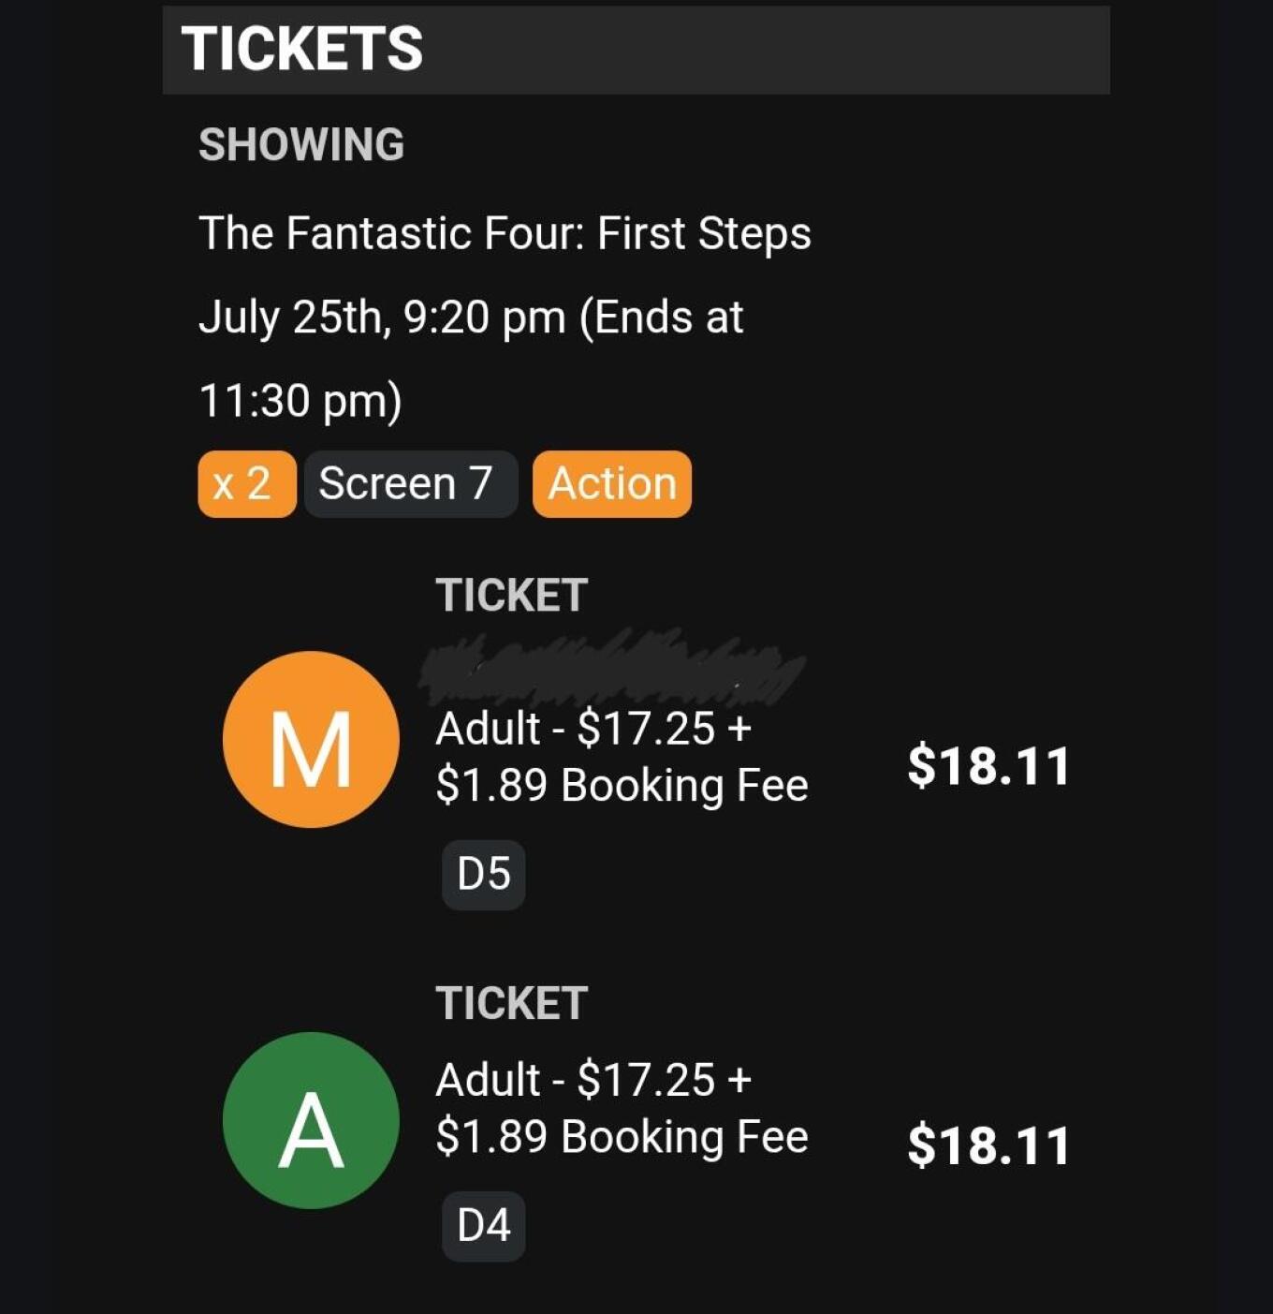
Task: Click the green A avatar circle
Action: tap(311, 1120)
